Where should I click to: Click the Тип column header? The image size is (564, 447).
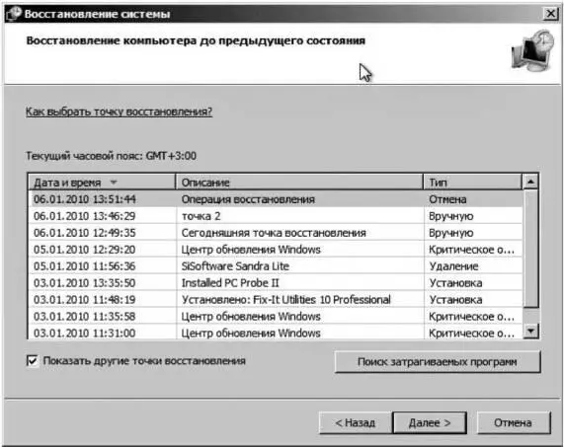tap(472, 183)
